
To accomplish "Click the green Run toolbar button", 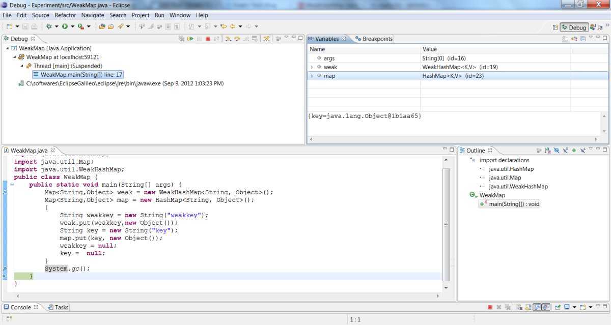I will point(65,26).
